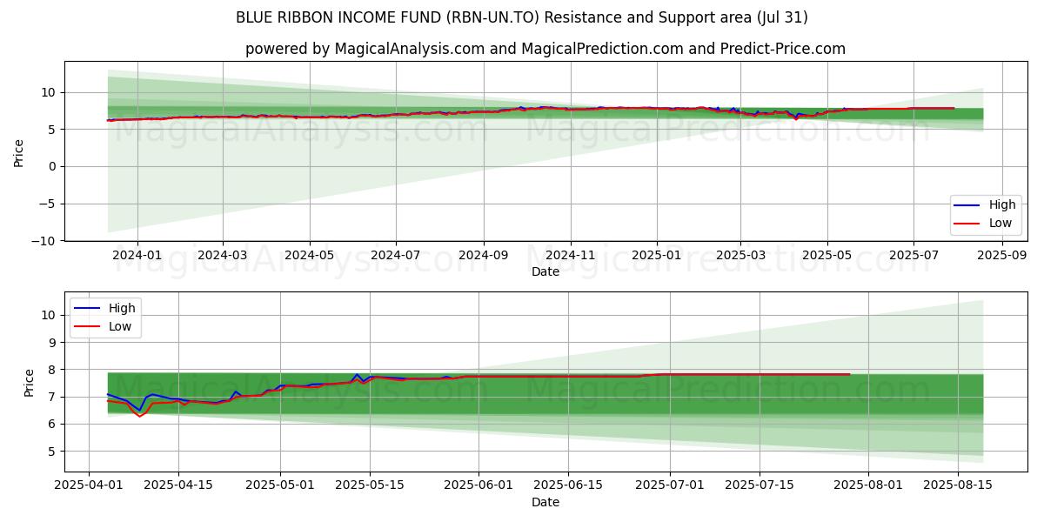This screenshot has height=522, width=1044.
Task: Click the '2025-07-15' date tick label
Action: [x=760, y=487]
